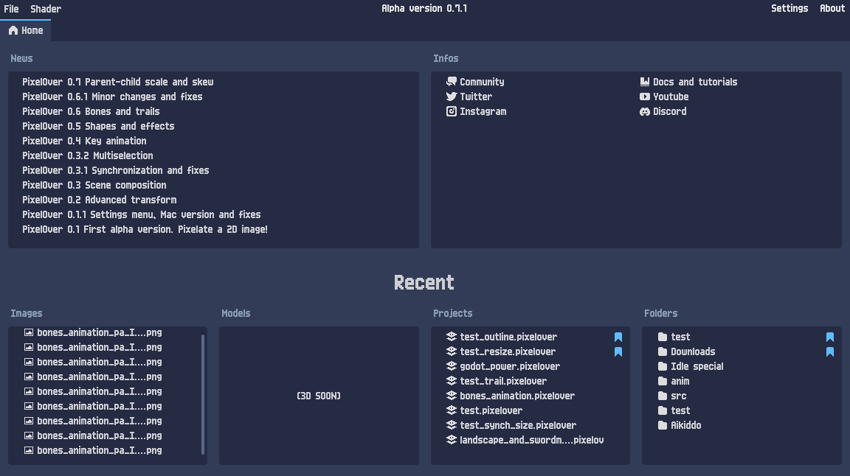Click the test_outline.pixelover project icon
The width and height of the screenshot is (850, 476).
pos(451,336)
